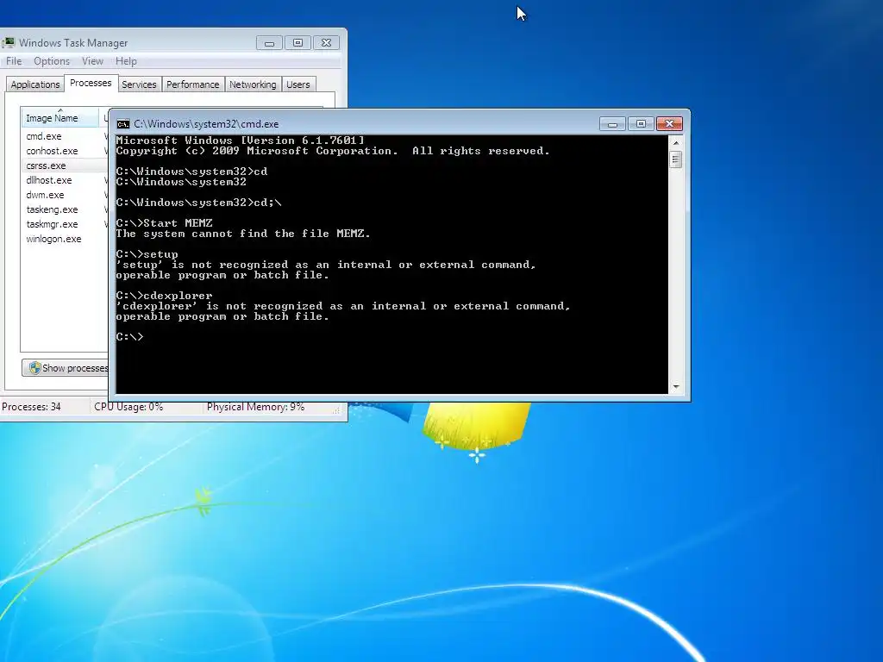
Task: Click the shield icon on Show processes button
Action: pyautogui.click(x=34, y=367)
